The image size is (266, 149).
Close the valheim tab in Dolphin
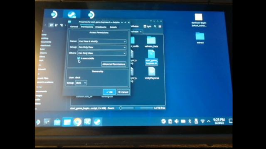tap(140, 31)
